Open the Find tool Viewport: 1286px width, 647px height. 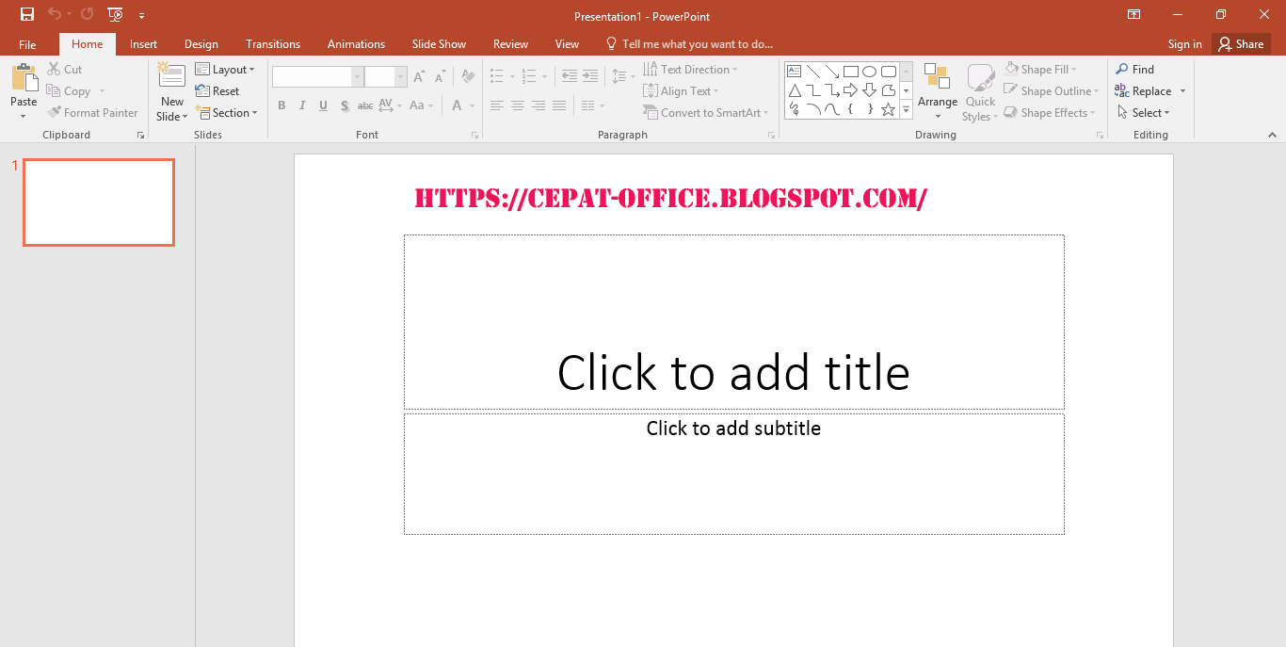1135,69
